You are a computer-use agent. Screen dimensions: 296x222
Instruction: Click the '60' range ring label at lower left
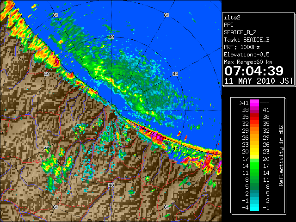(x=55, y=207)
